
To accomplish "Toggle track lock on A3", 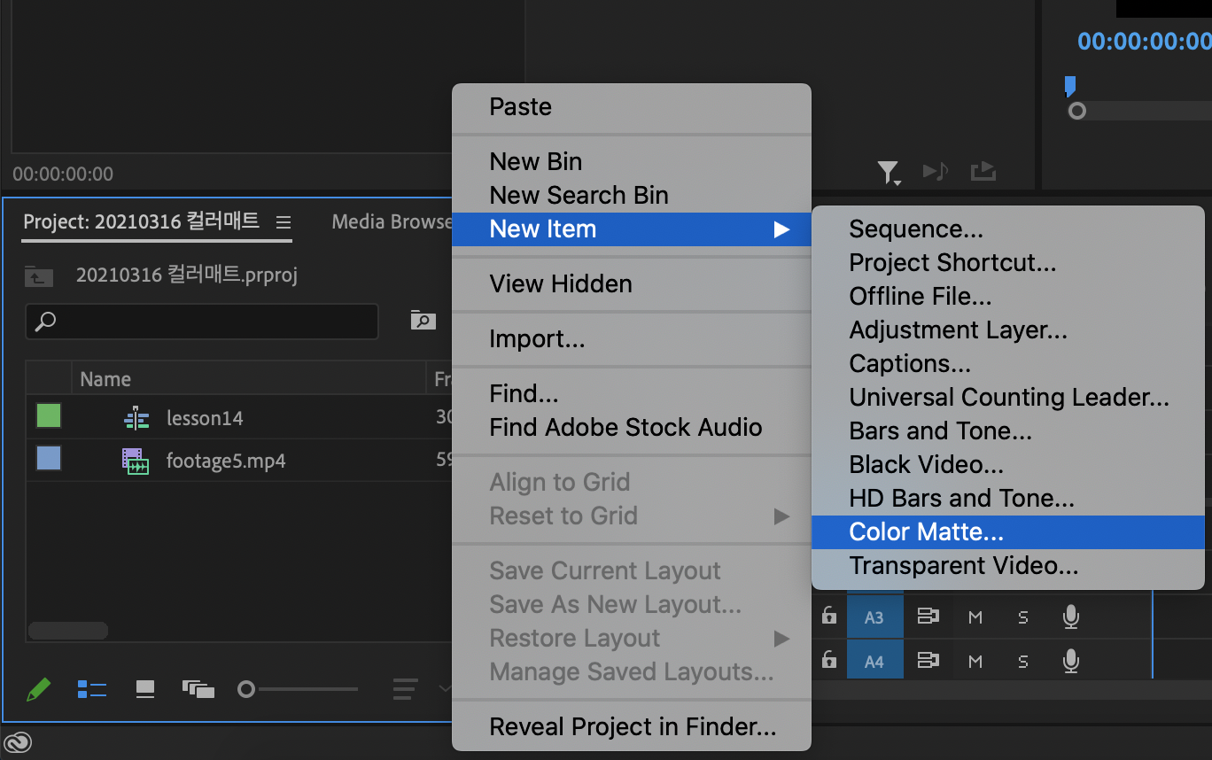I will (828, 617).
